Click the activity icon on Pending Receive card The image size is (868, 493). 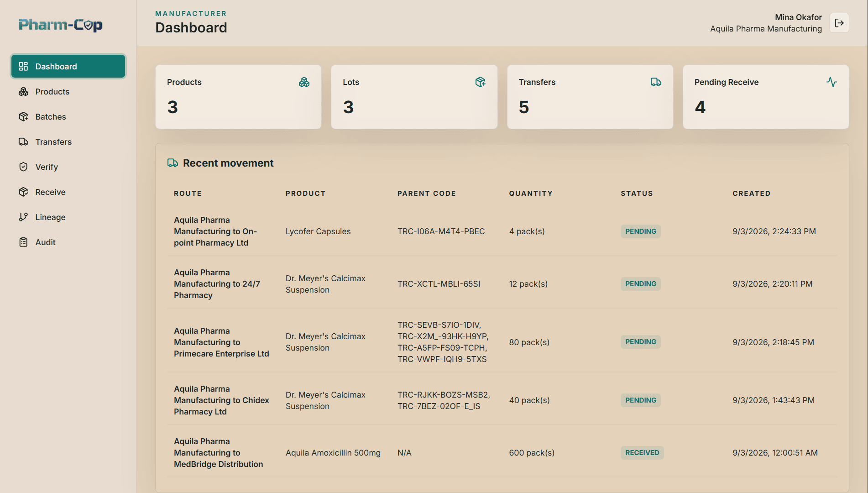(831, 82)
